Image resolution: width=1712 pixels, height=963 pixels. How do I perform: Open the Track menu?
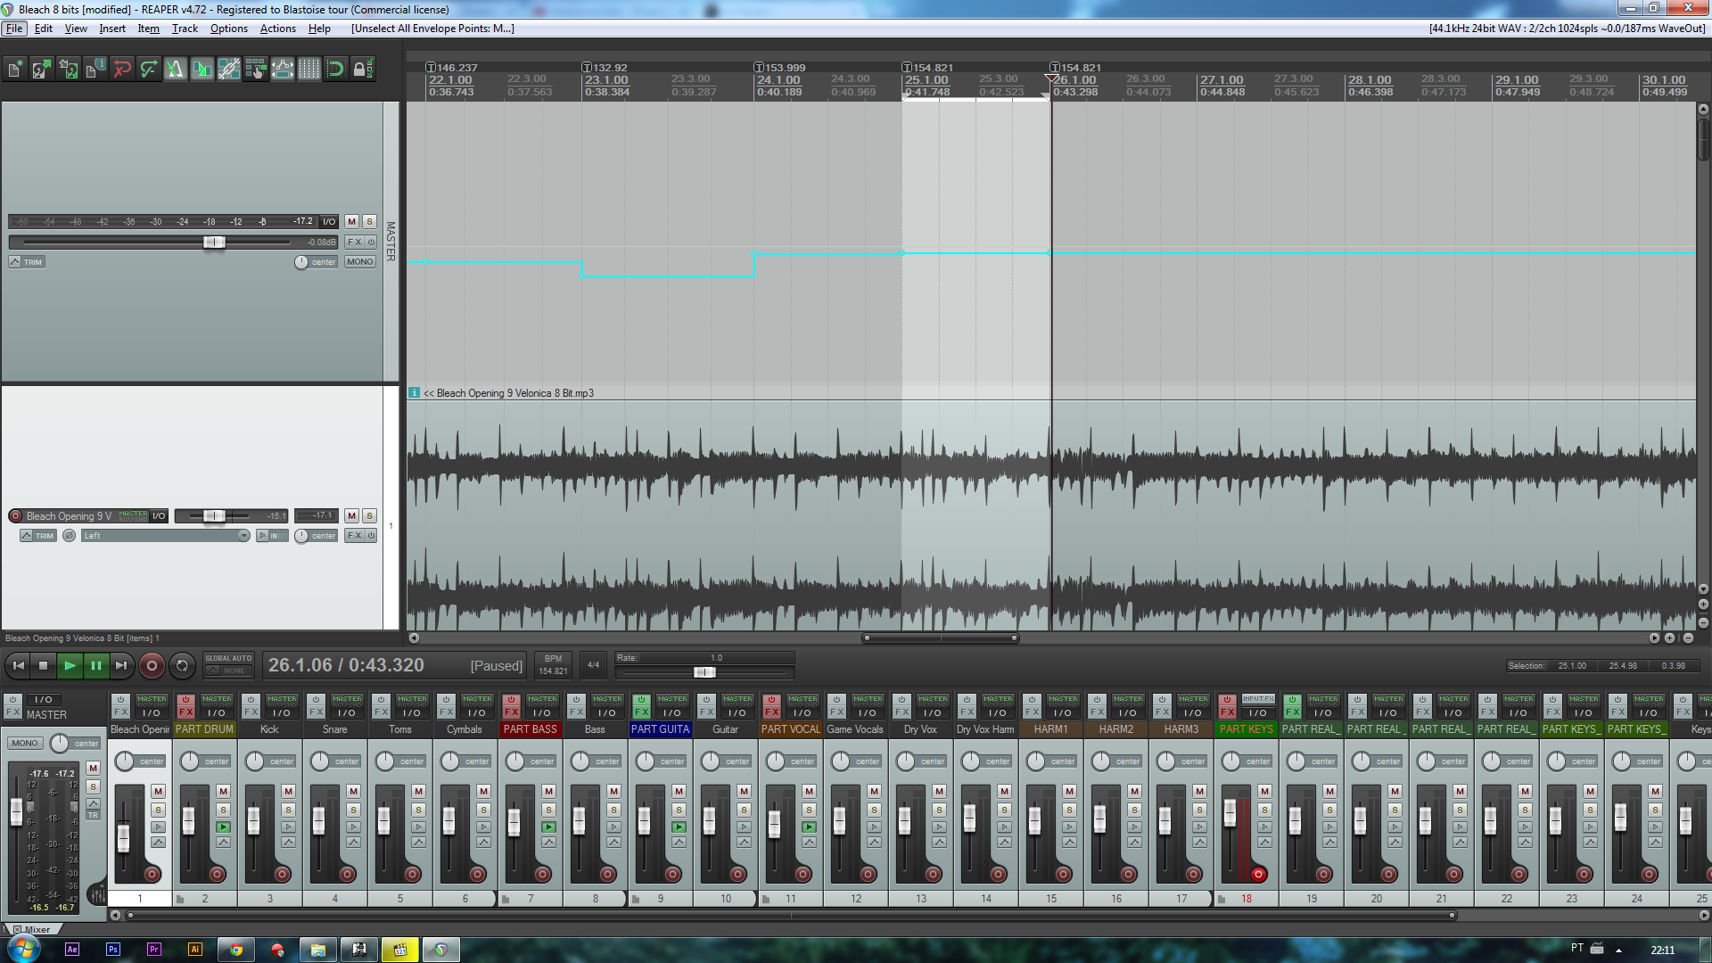[x=185, y=29]
